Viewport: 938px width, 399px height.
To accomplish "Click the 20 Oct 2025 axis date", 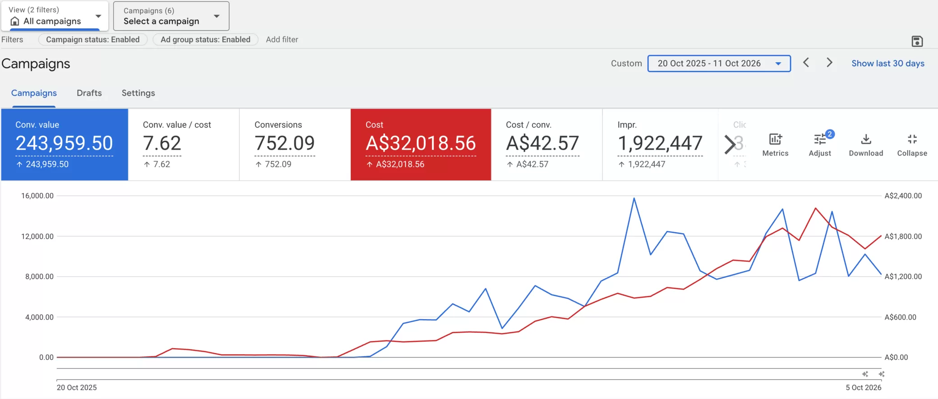I will pyautogui.click(x=77, y=387).
